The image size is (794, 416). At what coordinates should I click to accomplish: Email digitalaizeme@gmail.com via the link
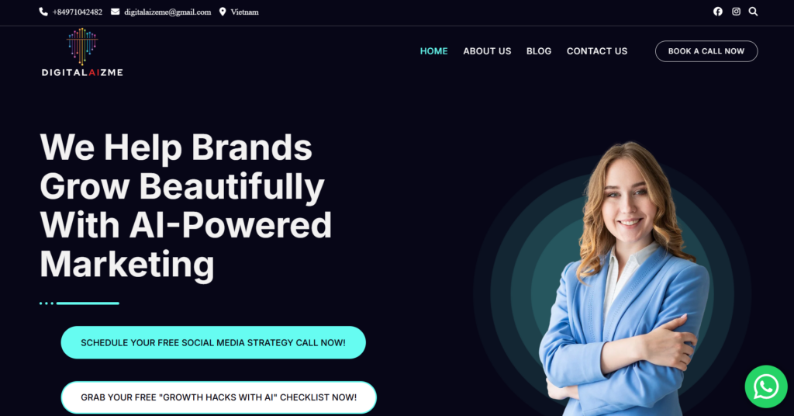click(x=167, y=12)
